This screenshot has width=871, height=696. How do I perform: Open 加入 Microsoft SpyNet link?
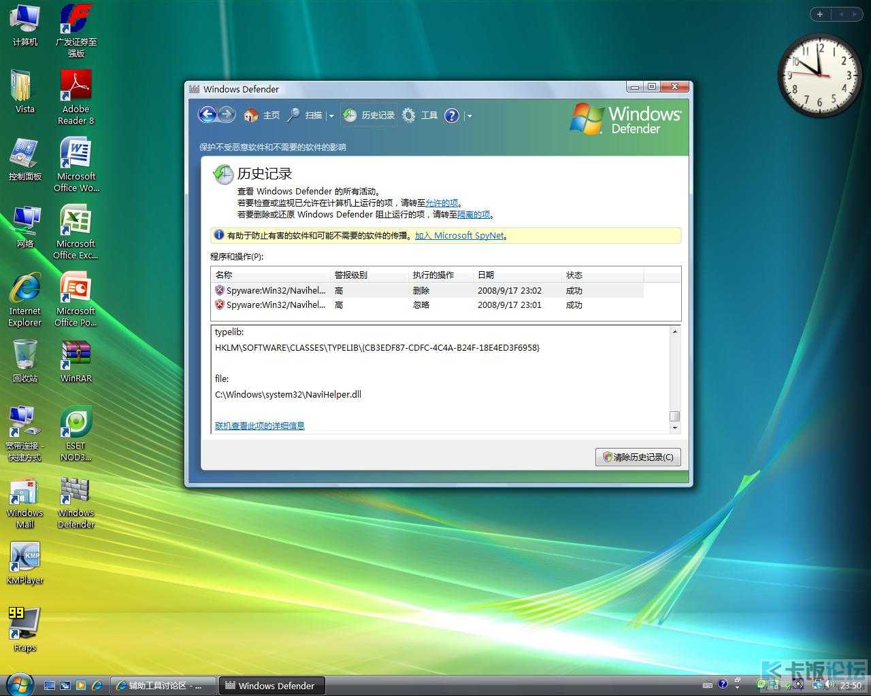tap(460, 235)
